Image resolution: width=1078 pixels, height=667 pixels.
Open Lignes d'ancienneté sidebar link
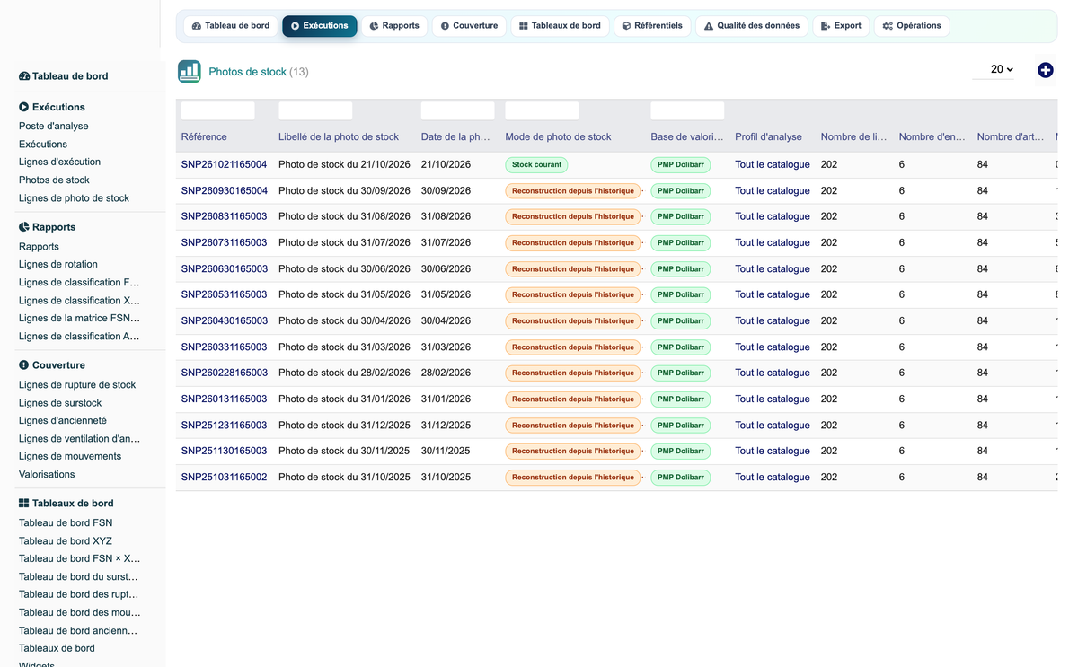click(x=63, y=421)
